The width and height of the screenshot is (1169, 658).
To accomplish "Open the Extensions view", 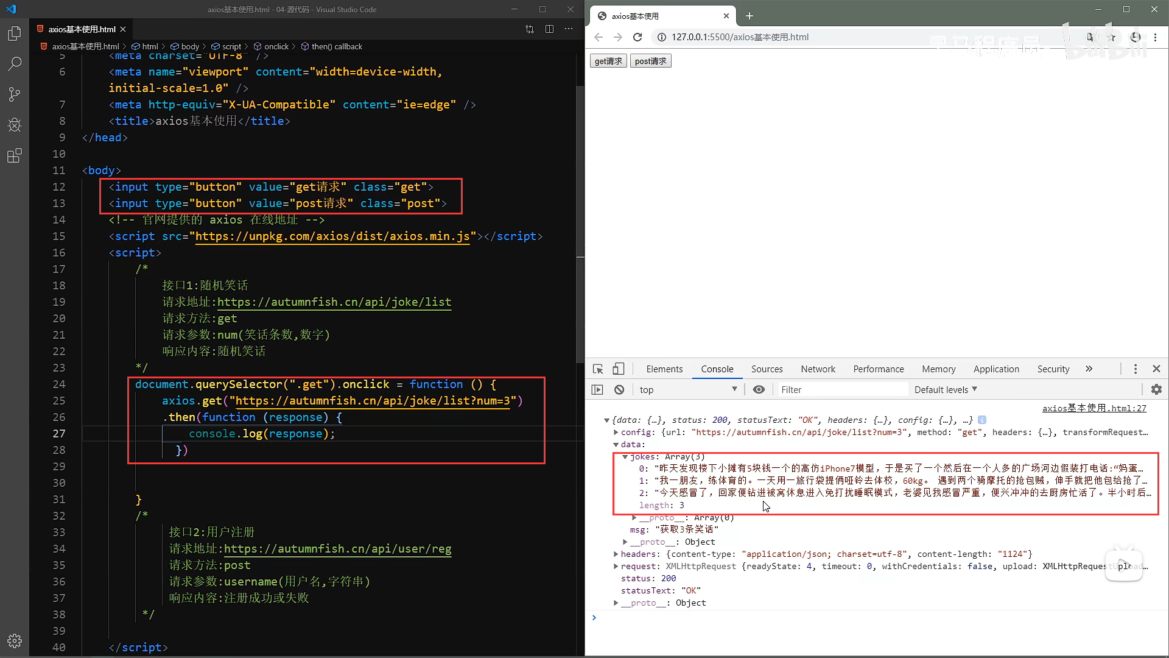I will point(15,156).
